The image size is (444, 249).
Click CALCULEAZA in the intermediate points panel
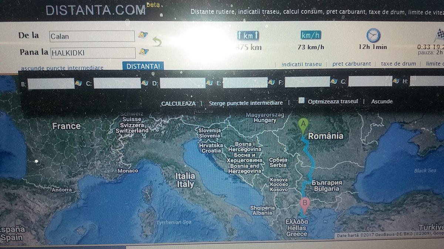coord(178,104)
